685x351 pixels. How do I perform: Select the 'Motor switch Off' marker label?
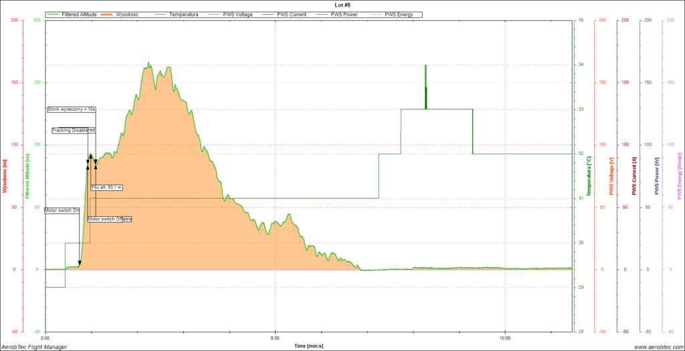pos(110,219)
